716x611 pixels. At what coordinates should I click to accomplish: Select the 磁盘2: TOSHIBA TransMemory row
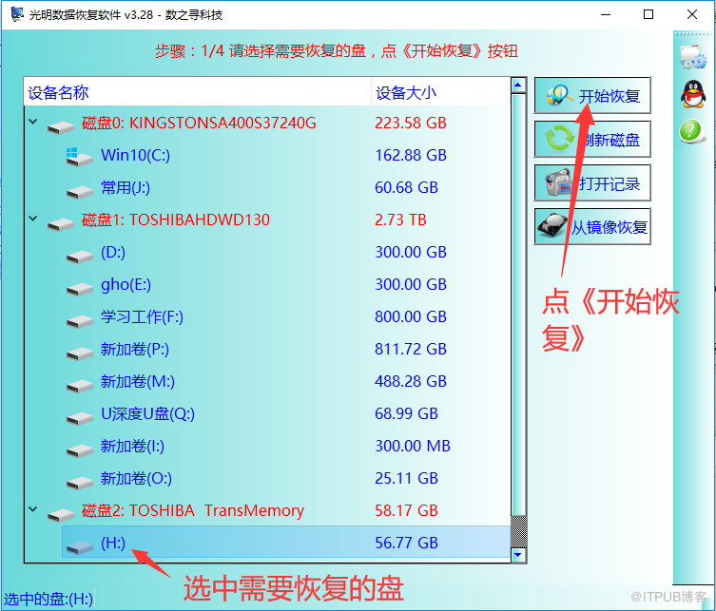pyautogui.click(x=267, y=510)
